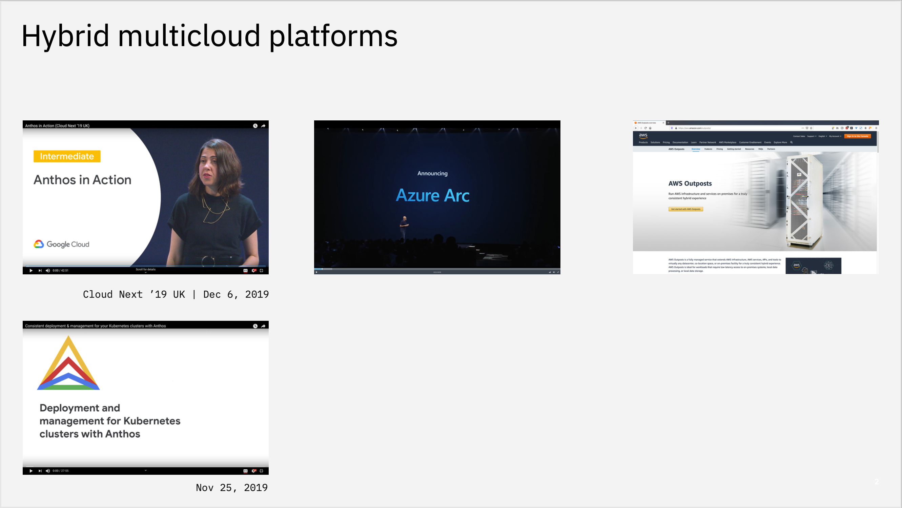Play the Azure Arc announcement video

pos(316,272)
